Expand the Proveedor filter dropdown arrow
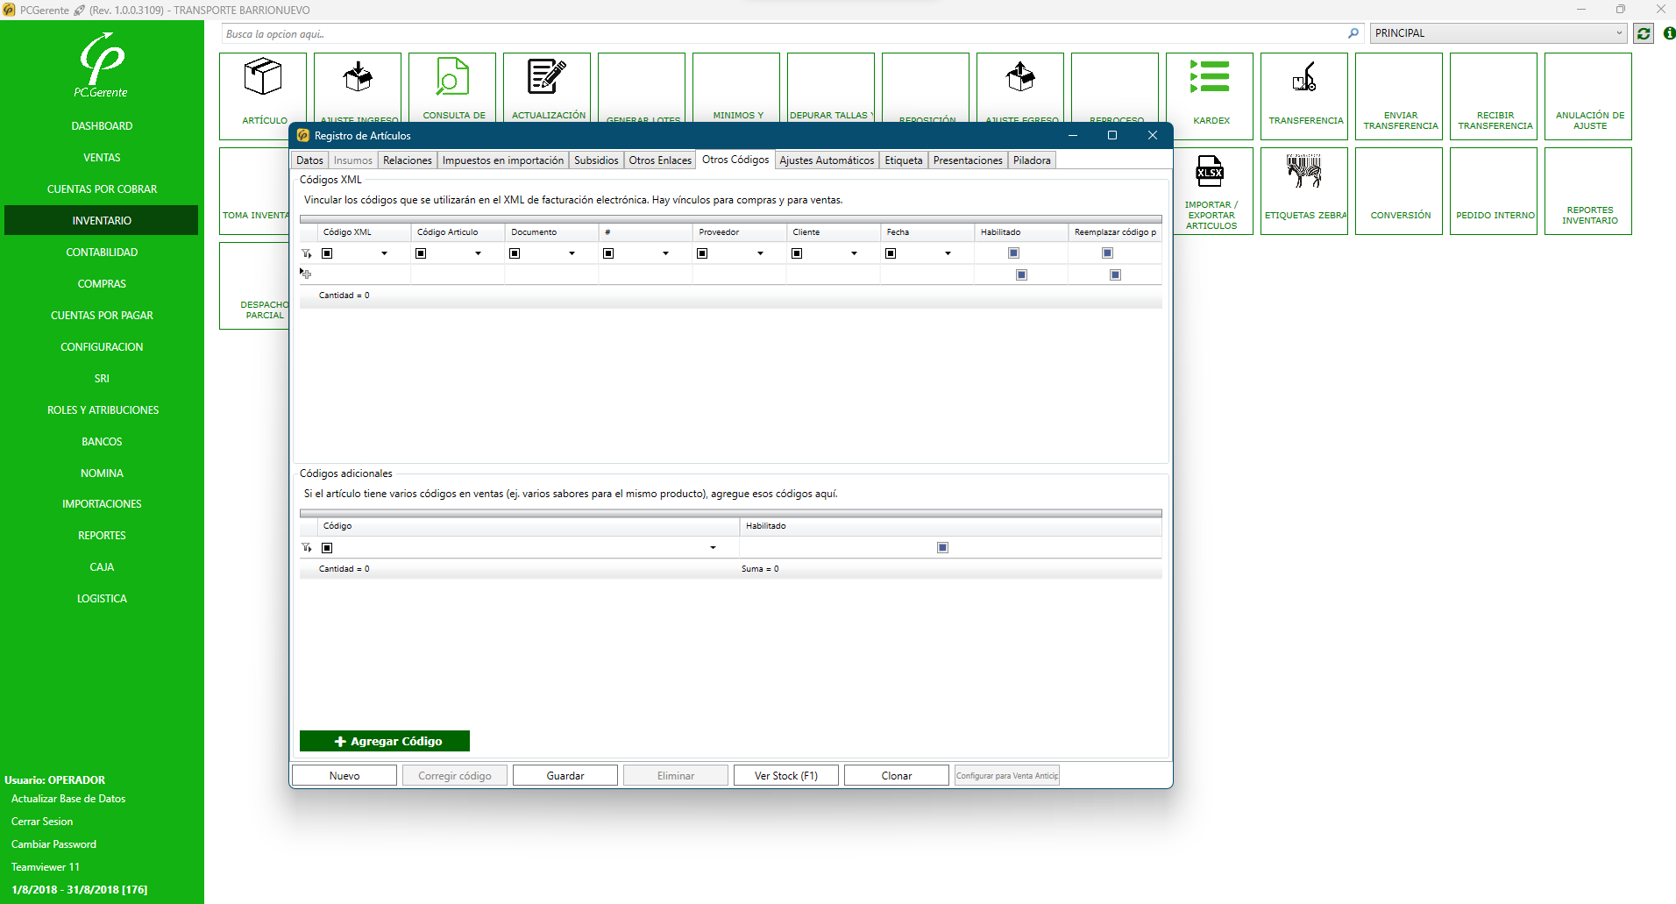The width and height of the screenshot is (1676, 904). (760, 253)
